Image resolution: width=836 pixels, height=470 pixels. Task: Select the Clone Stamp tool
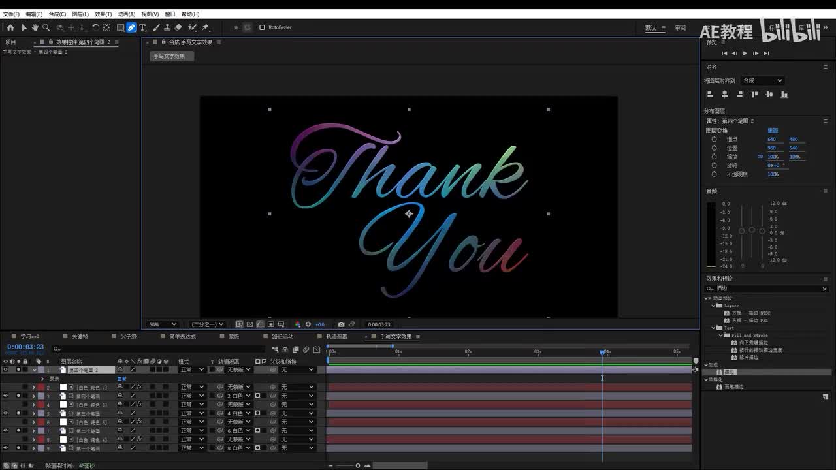[167, 27]
